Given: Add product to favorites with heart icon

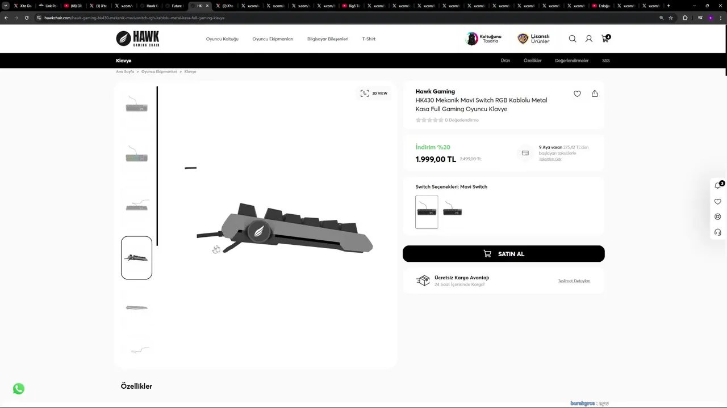Looking at the screenshot, I should pyautogui.click(x=577, y=93).
